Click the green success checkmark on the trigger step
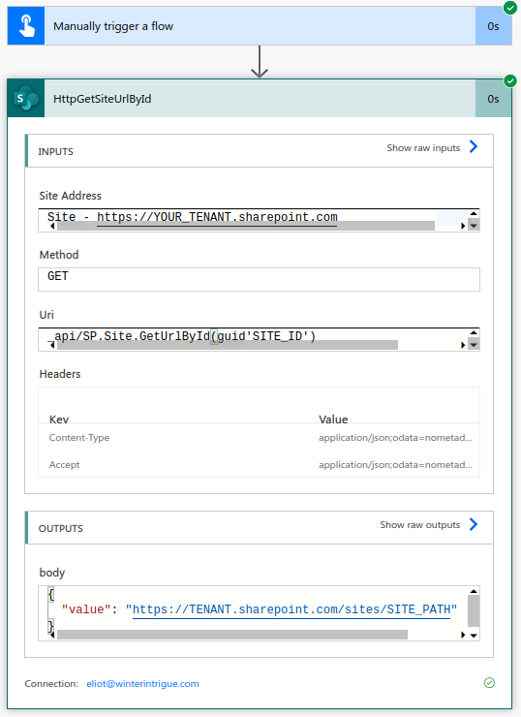521x717 pixels. click(x=510, y=8)
